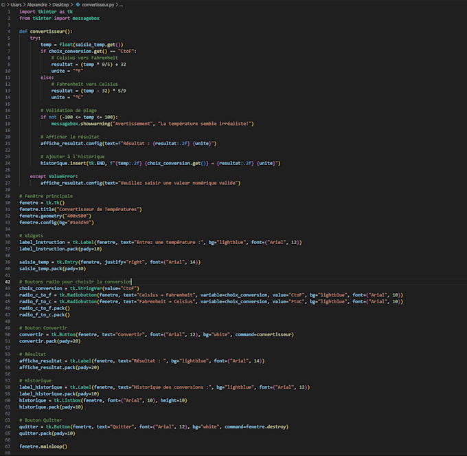Click 'convertir.pack(pady=20)' line
This screenshot has height=456, width=467.
(50, 341)
